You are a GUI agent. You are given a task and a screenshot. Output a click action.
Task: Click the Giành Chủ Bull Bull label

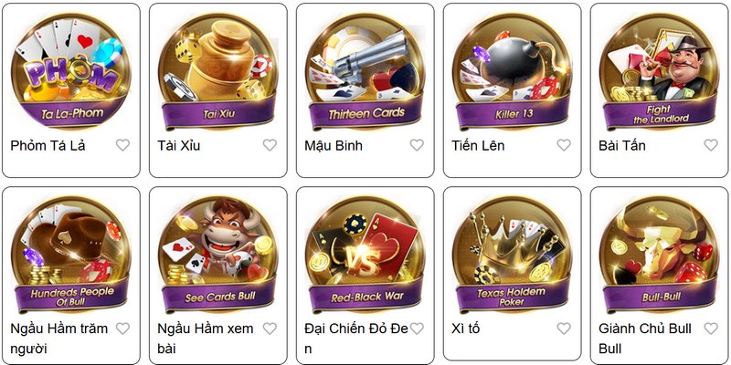tap(645, 339)
